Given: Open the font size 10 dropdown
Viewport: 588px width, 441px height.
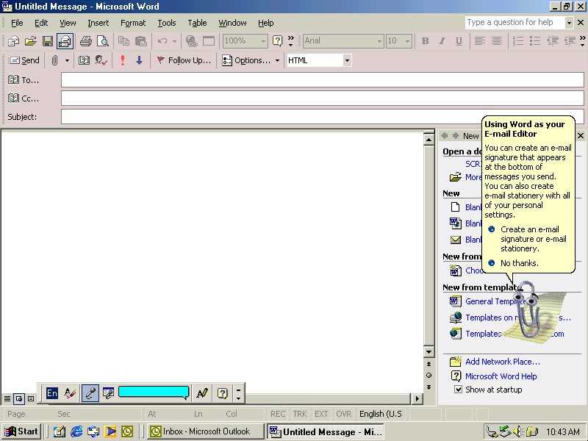Looking at the screenshot, I should tap(408, 41).
